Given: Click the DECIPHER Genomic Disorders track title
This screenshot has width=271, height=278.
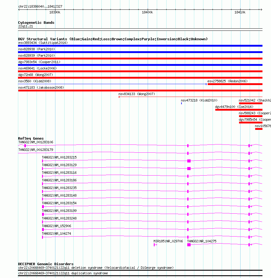Looking at the screenshot, I should pos(46,264).
